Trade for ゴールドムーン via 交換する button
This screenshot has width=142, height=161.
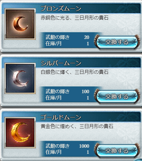117,151
